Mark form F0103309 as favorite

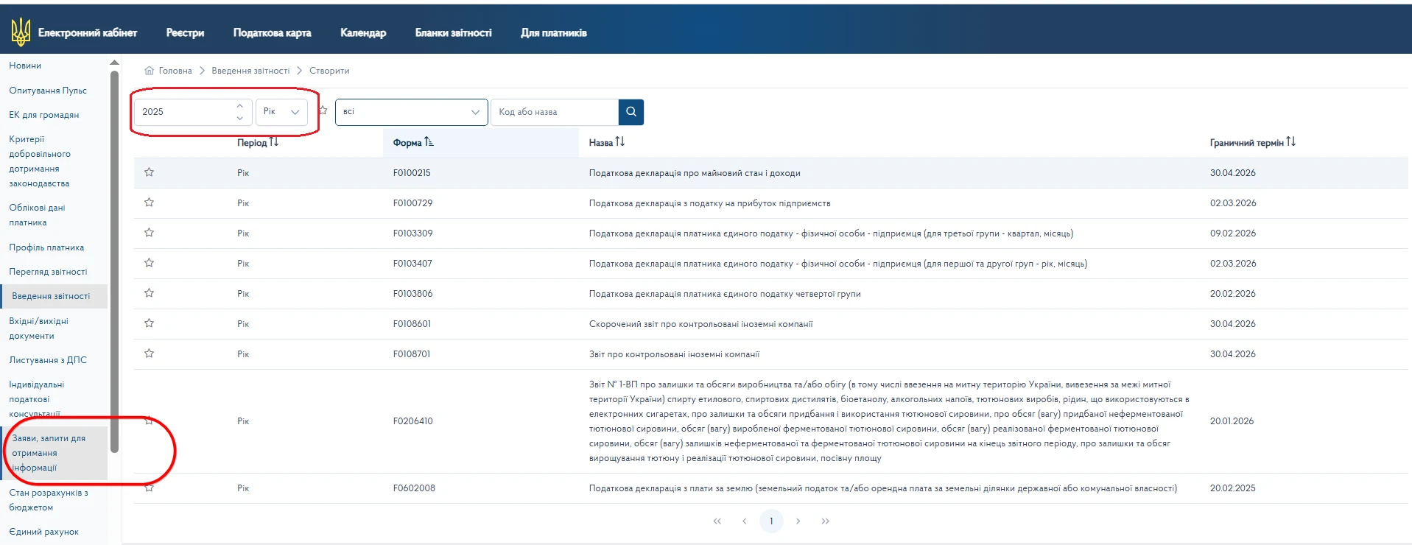[150, 233]
